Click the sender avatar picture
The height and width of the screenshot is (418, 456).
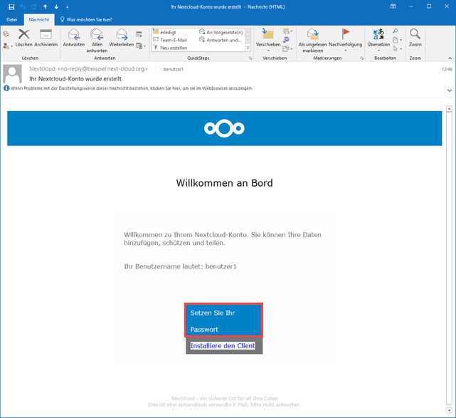click(12, 74)
